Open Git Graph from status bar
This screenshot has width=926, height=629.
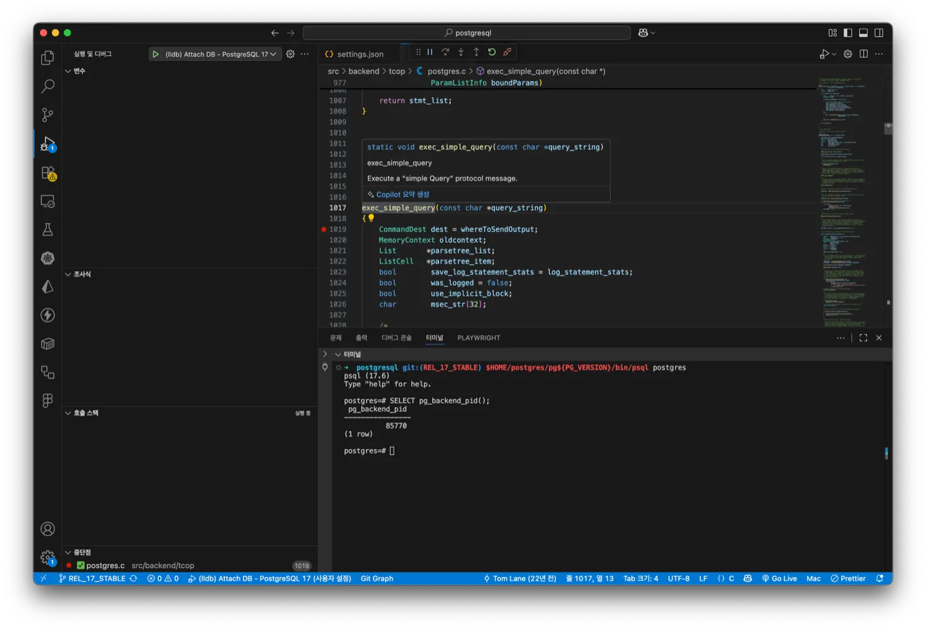(377, 578)
